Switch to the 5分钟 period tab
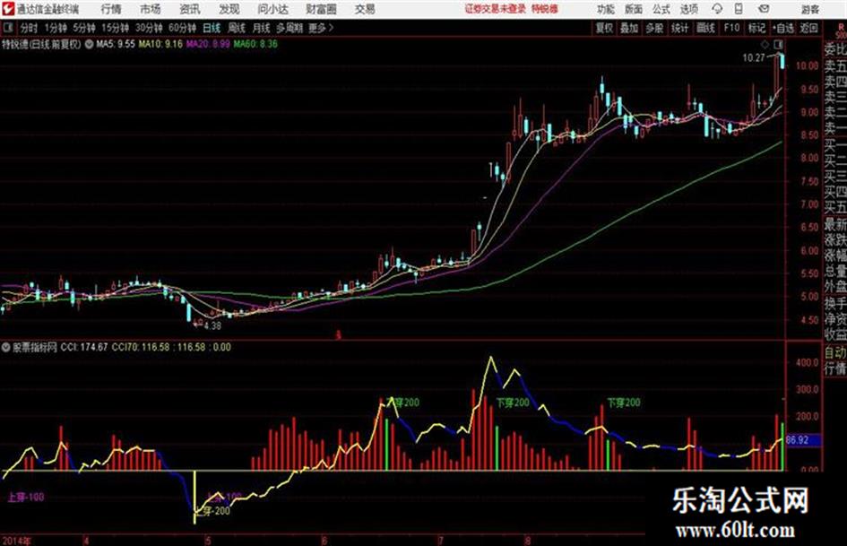The image size is (847, 546). click(84, 28)
